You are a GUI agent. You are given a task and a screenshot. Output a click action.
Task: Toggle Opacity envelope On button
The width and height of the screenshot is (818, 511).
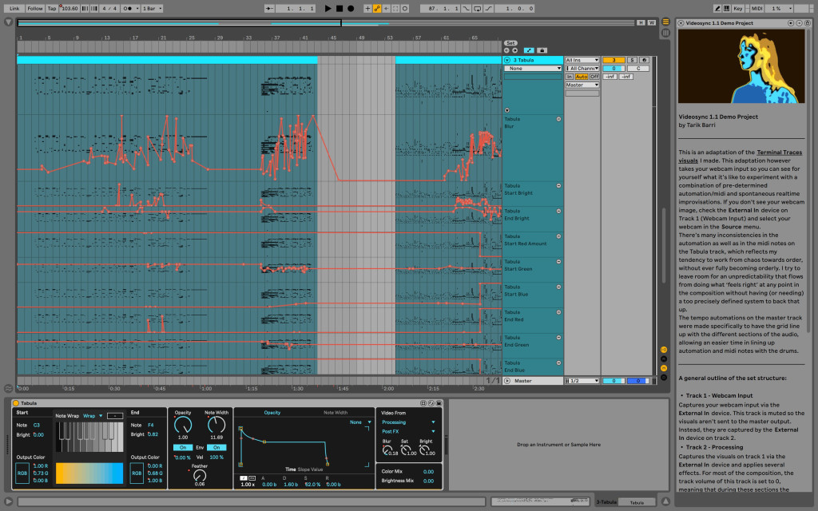click(182, 447)
